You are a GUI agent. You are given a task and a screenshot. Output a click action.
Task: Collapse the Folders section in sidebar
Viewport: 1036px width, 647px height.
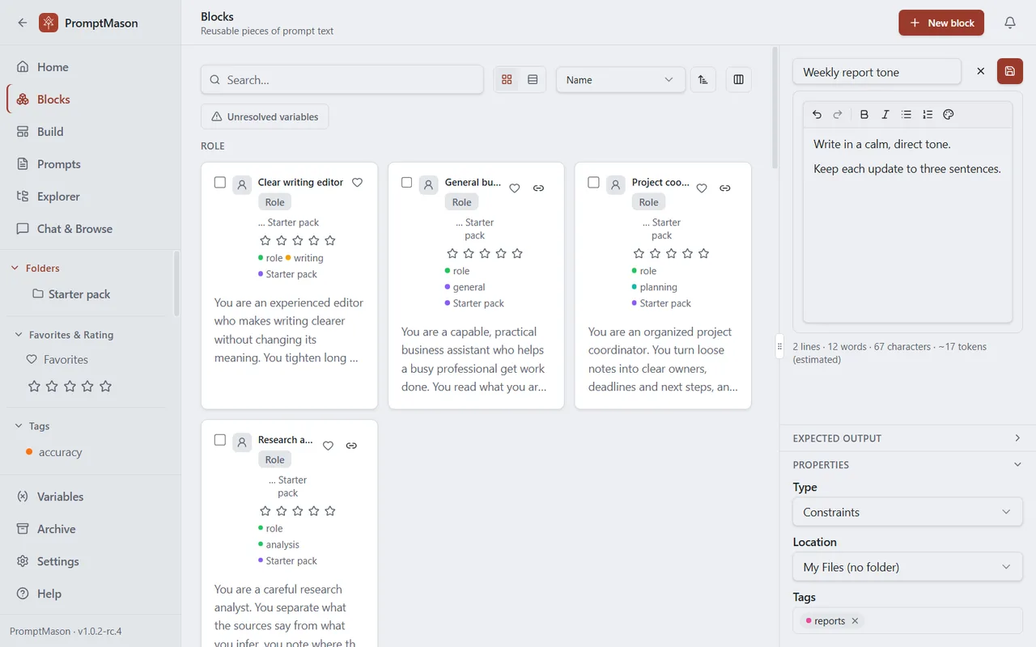35,269
